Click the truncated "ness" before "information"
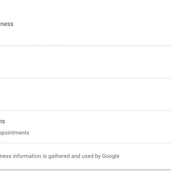This screenshot has height=171, width=171. (x=6, y=156)
